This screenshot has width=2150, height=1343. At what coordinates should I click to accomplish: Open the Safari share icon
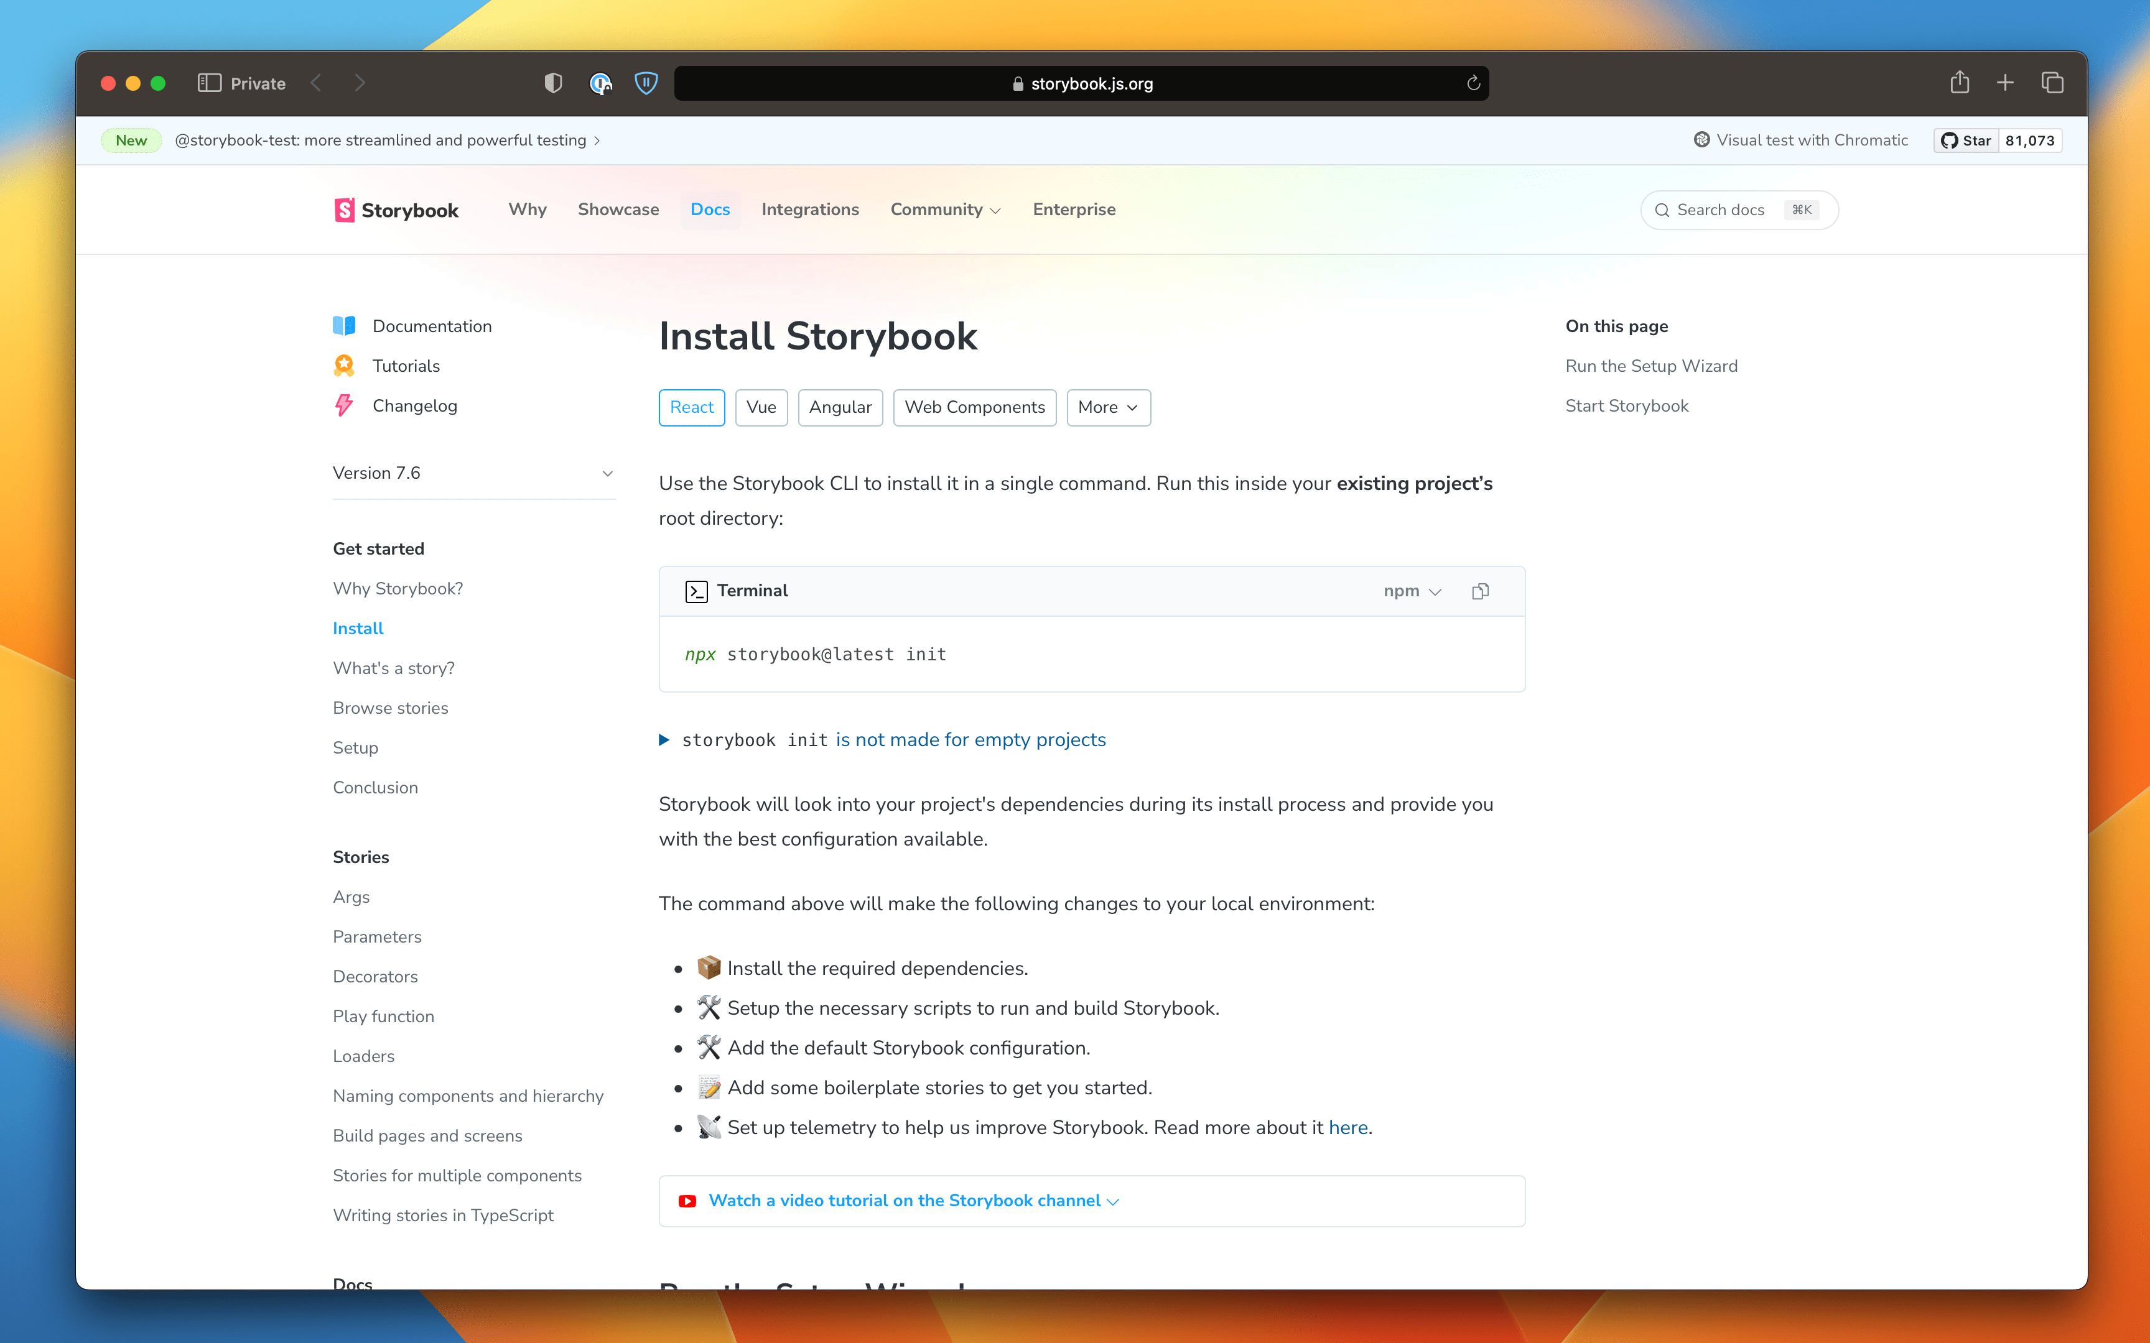pyautogui.click(x=1960, y=81)
